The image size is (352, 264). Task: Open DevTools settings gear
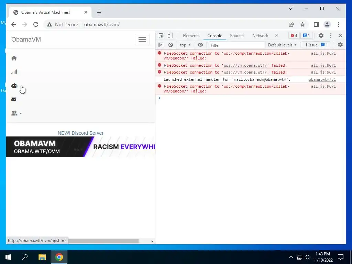321,35
